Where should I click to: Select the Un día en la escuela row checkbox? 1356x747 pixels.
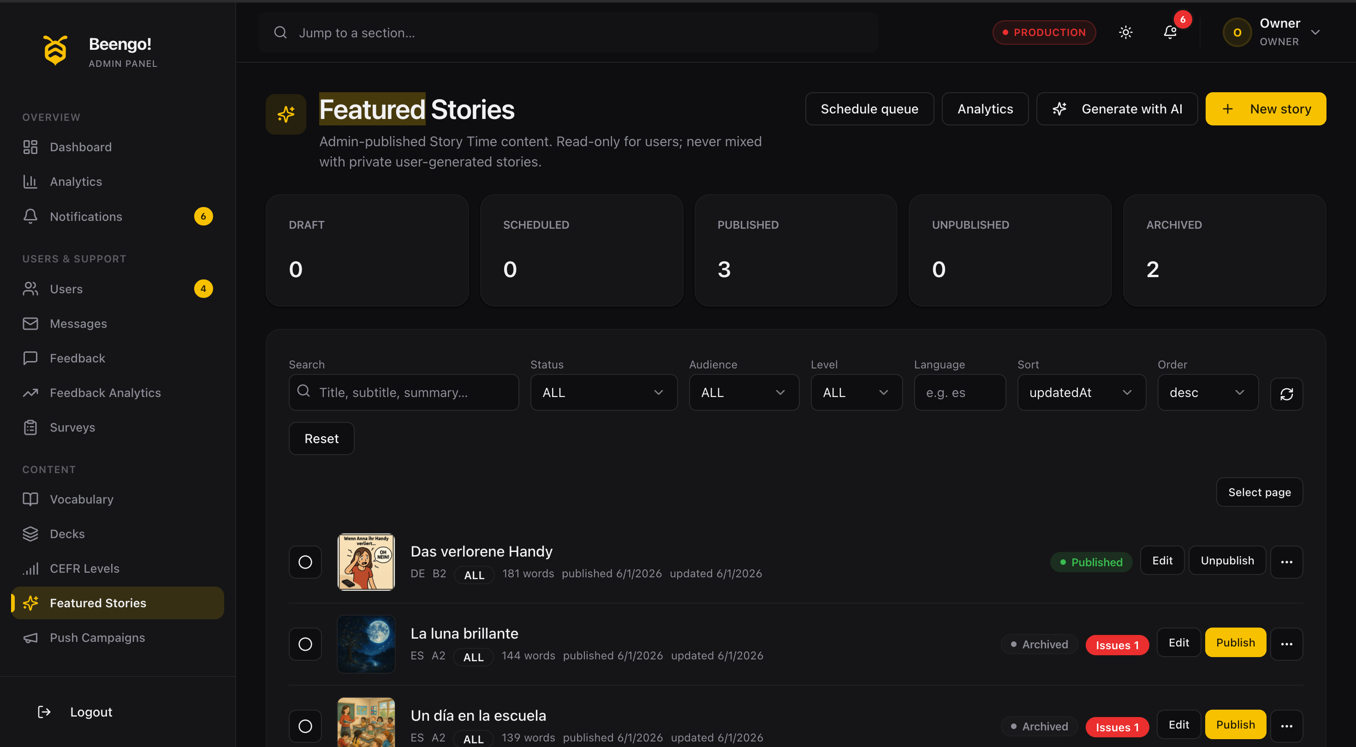coord(305,726)
